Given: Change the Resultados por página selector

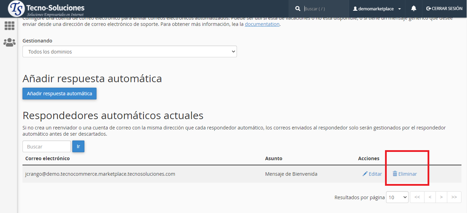Looking at the screenshot, I should point(397,197).
